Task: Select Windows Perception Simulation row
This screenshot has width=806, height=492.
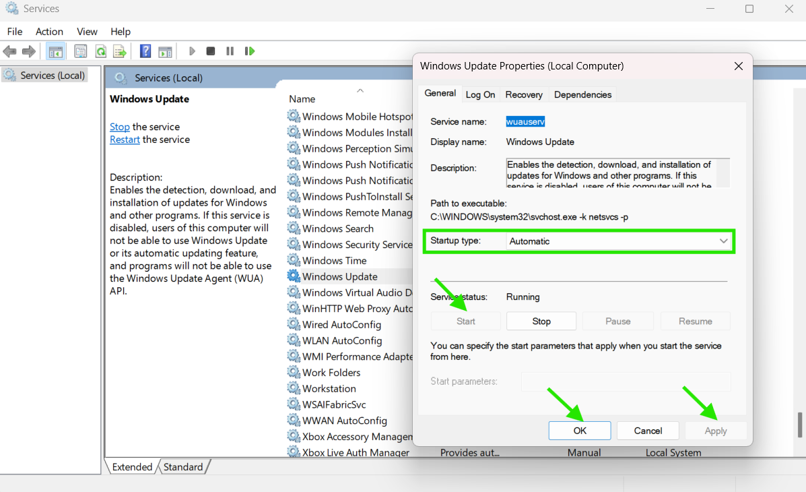Action: (349, 148)
